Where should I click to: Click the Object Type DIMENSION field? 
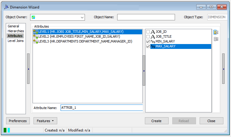click(x=217, y=17)
